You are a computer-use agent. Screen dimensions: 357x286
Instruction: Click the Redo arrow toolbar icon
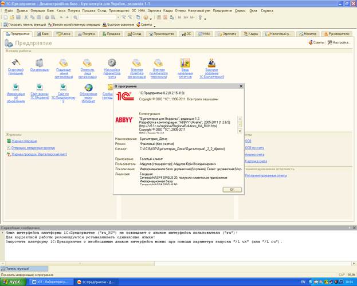(68, 17)
